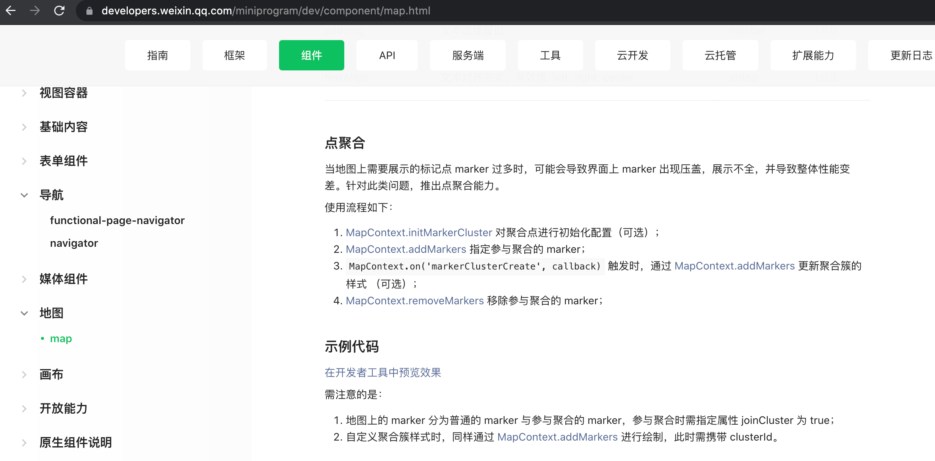Select the map item in sidebar

(x=61, y=338)
